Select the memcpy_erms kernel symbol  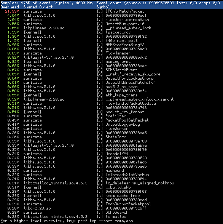[118, 62]
